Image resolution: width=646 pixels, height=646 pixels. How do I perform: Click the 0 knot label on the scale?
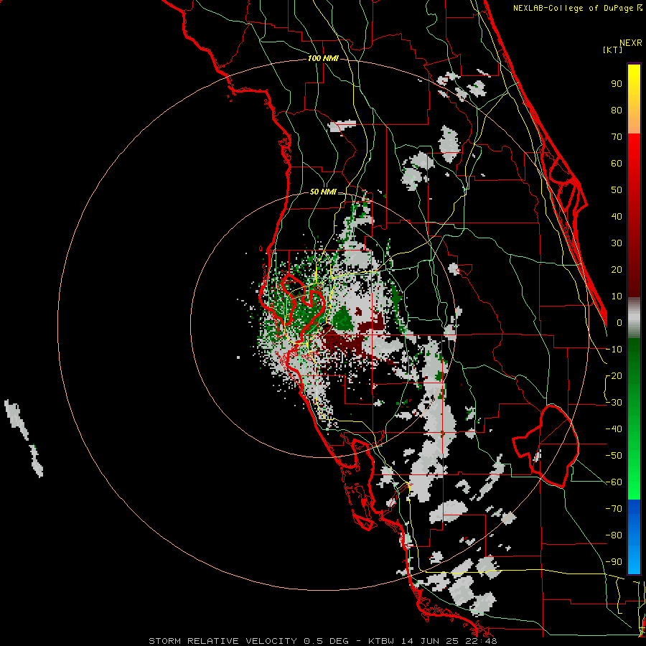(619, 323)
